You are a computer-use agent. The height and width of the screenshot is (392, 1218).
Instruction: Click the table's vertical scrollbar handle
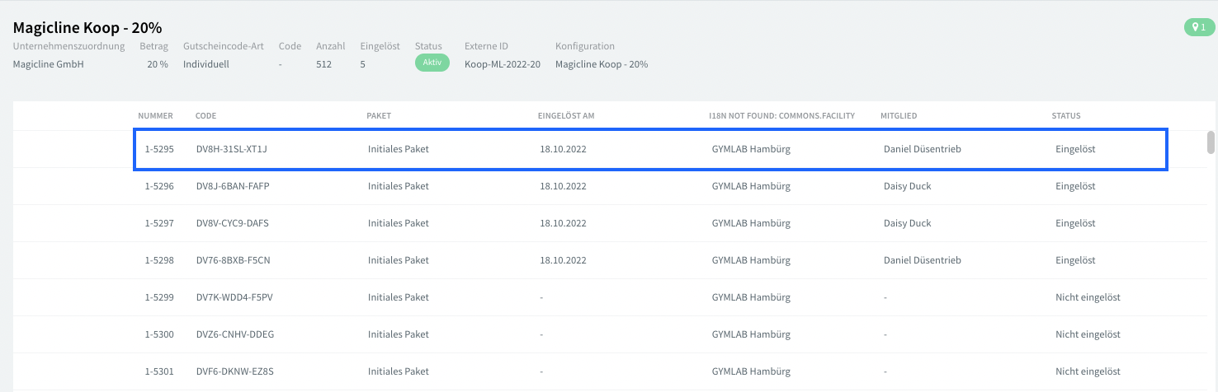click(x=1211, y=142)
